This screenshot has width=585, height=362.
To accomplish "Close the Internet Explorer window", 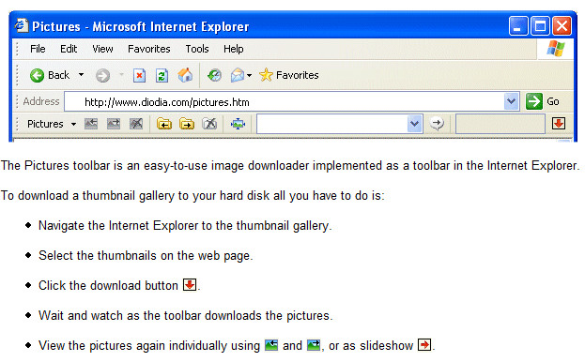I will 562,26.
